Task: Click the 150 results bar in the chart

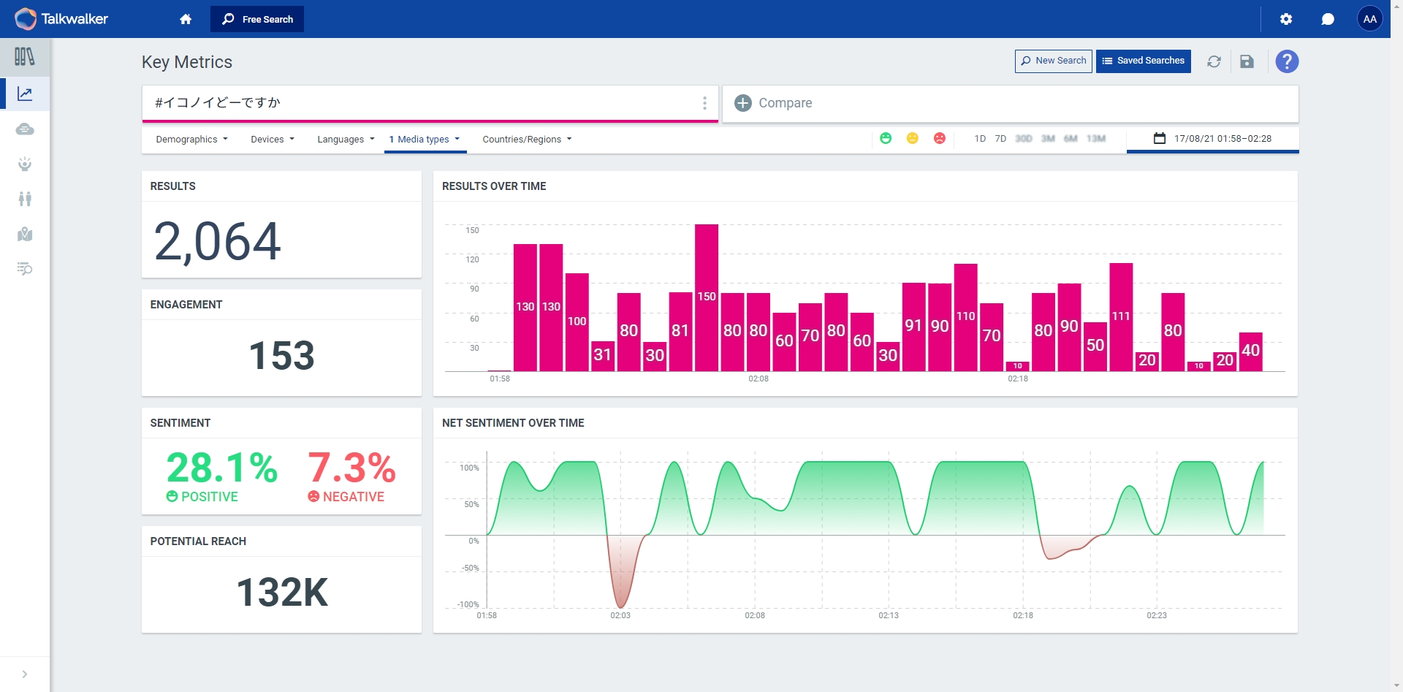Action: coord(707,297)
